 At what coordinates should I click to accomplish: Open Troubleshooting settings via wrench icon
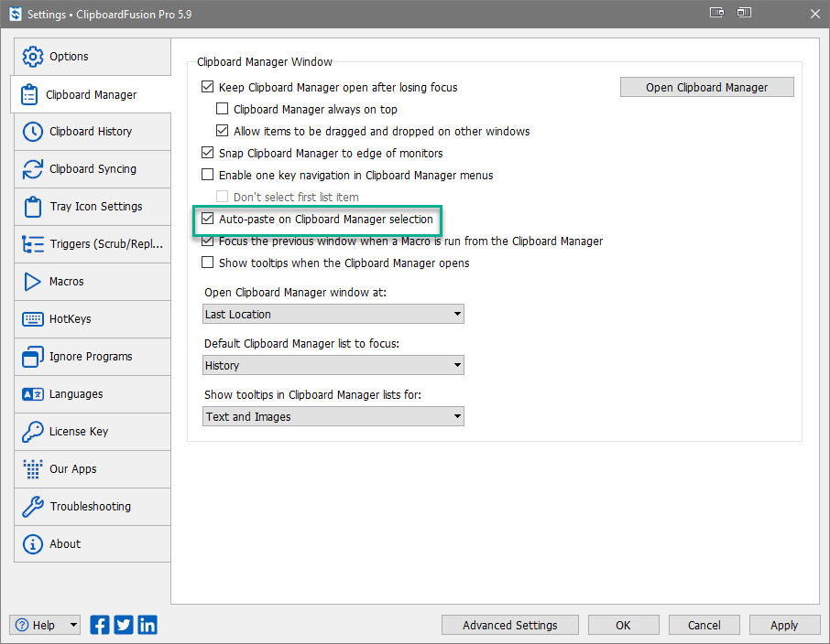(x=89, y=506)
